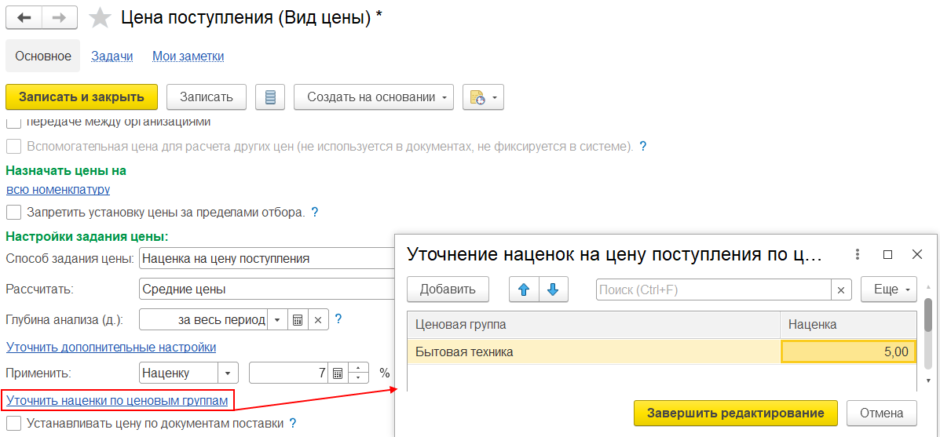Enable prohibit price setting outside filter checkbox
The image size is (940, 437).
click(x=13, y=213)
